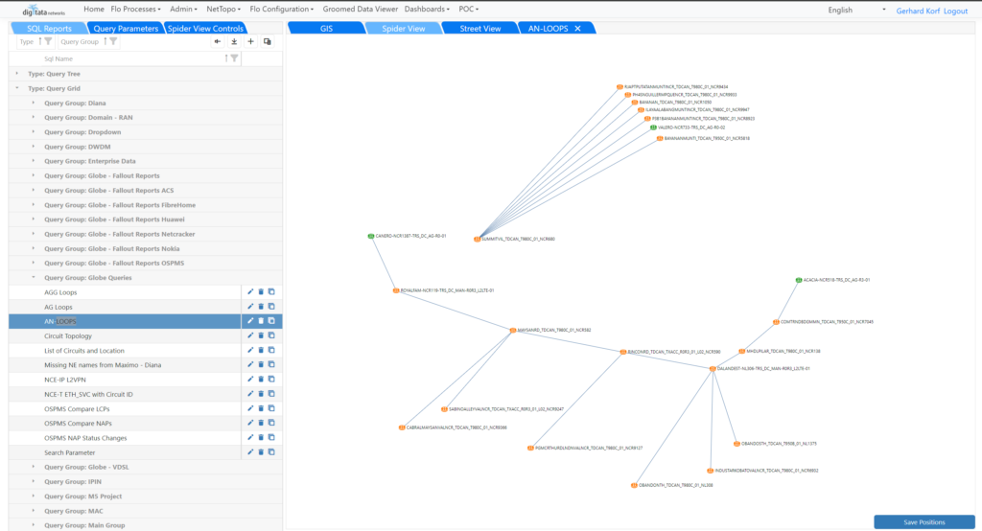Edit List of Circuits and Location query
Viewport: 982px width, 531px height.
250,350
